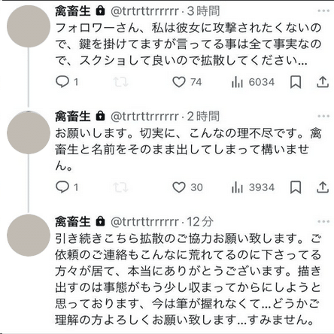
Task: Click the grayed-out retweet icon on first tweet
Action: (x=120, y=82)
